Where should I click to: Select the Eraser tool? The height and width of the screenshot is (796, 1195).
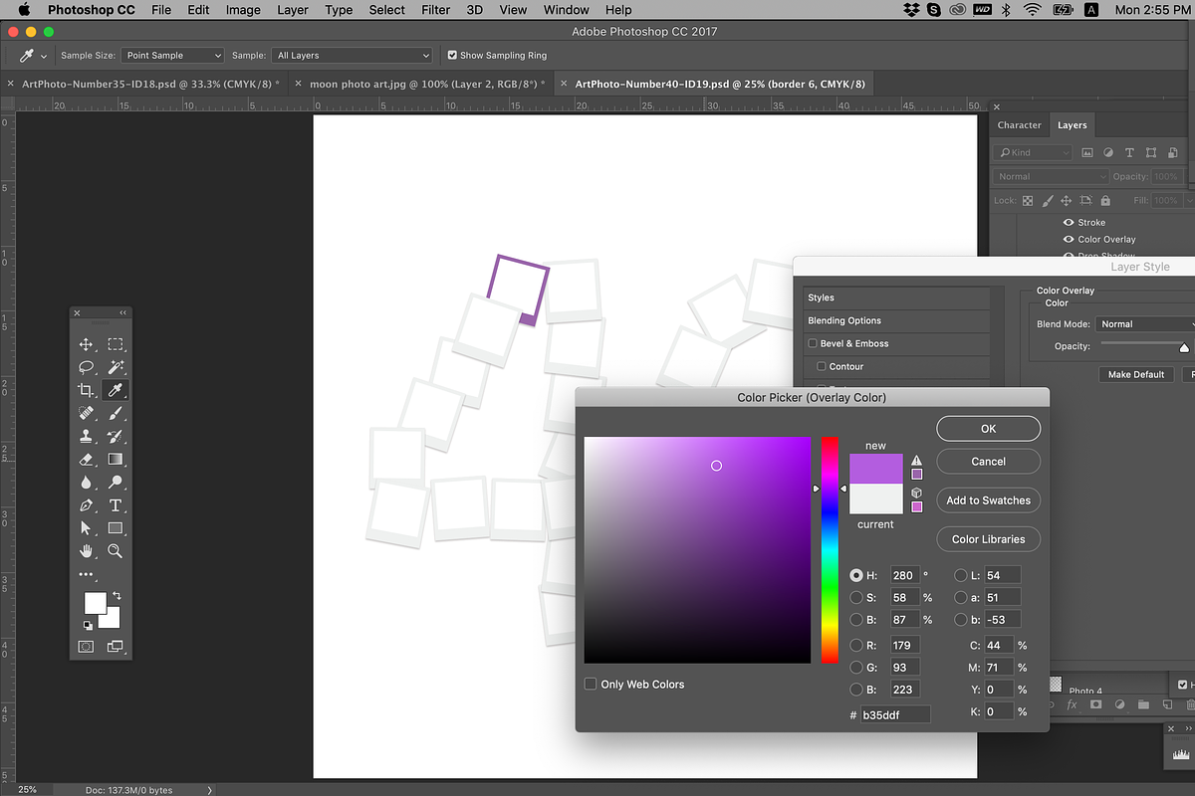(87, 459)
